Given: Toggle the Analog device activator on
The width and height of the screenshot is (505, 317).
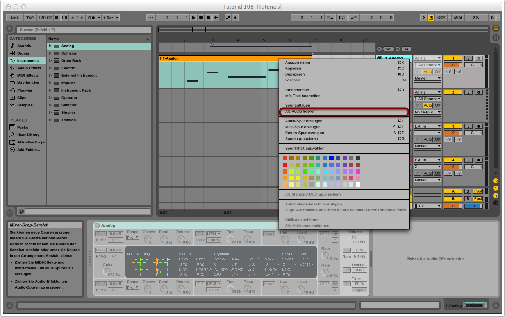Looking at the screenshot, I should click(x=97, y=225).
